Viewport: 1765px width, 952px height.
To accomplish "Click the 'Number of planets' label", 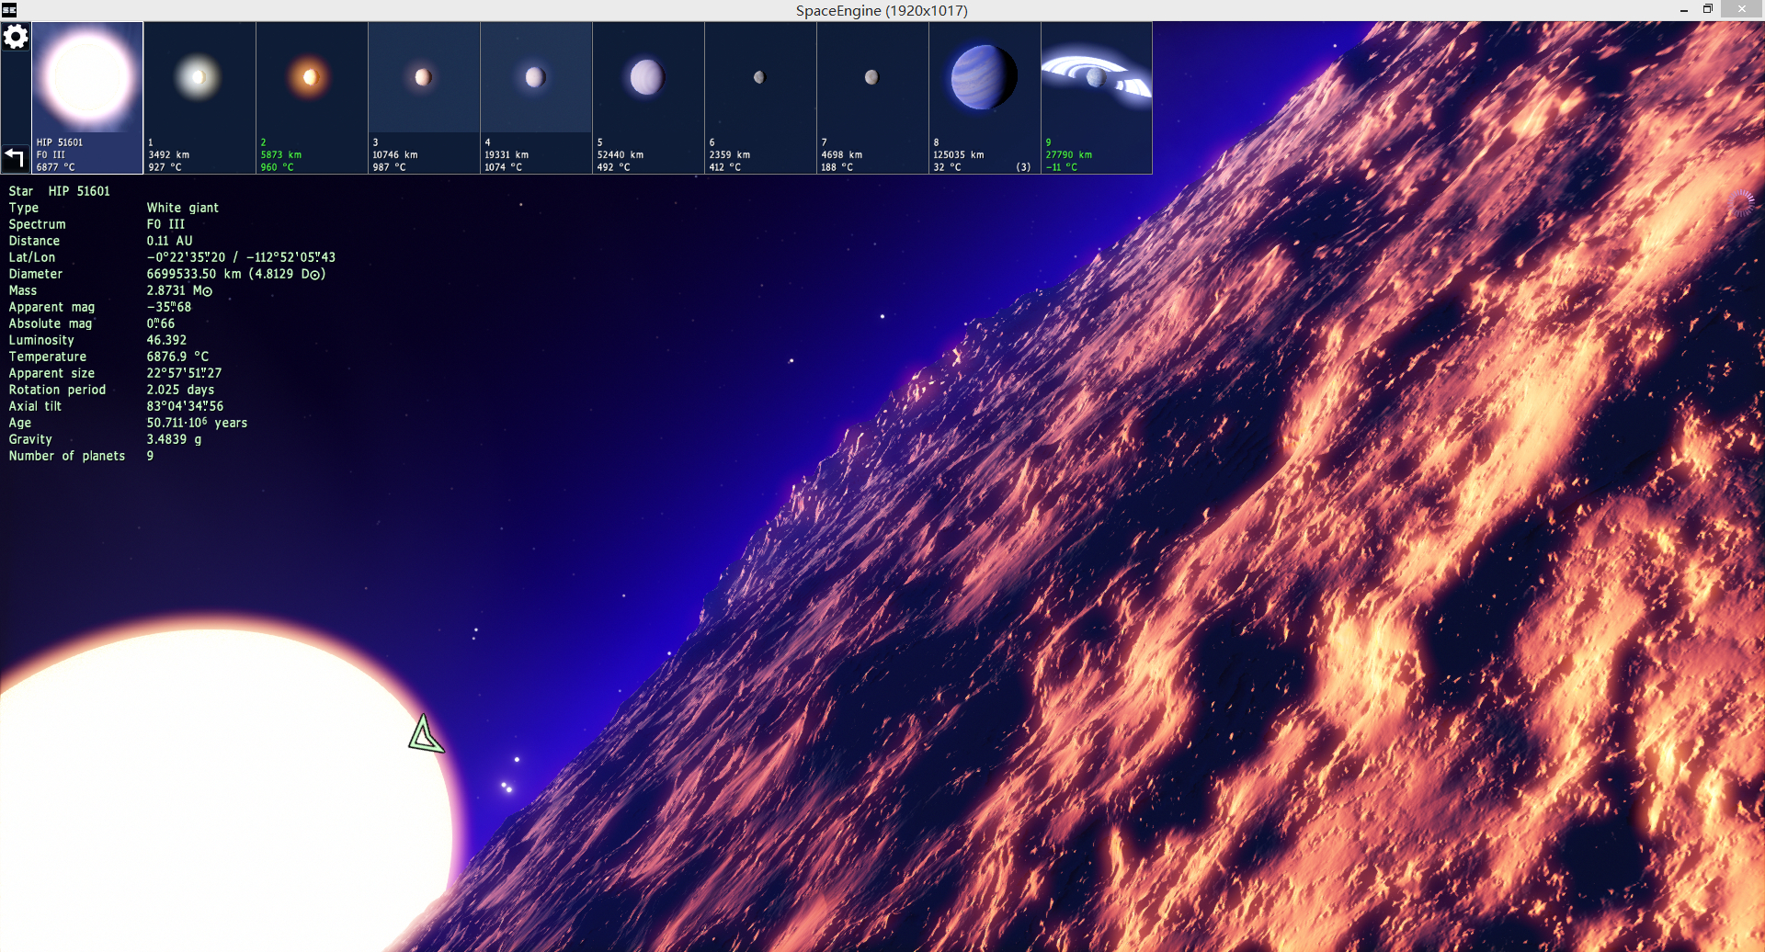I will pyautogui.click(x=67, y=456).
